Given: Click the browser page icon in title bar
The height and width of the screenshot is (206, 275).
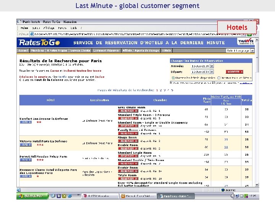Looking at the screenshot, I should coord(19,22).
